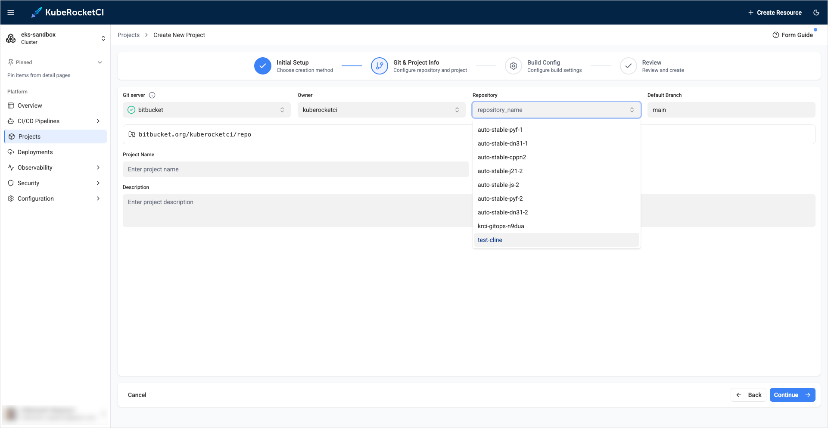Click the eks-sandbox cluster icon
Viewport: 828px width, 428px height.
(11, 38)
